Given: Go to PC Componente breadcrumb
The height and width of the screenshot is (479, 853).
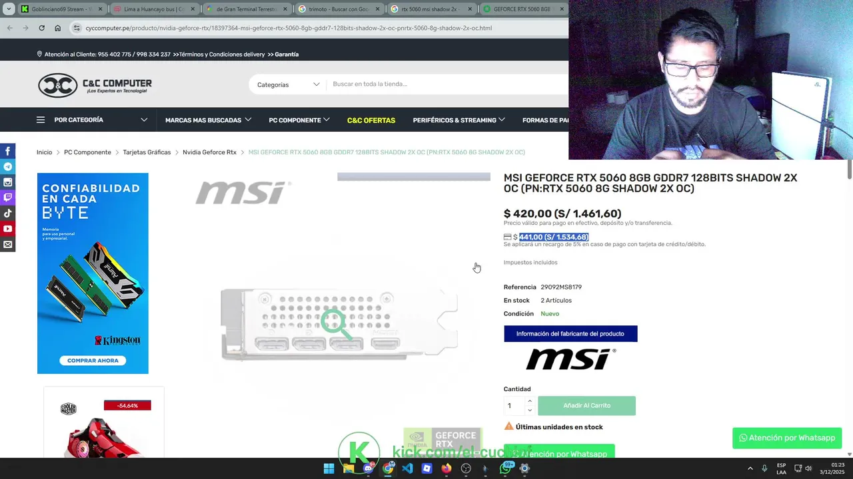Looking at the screenshot, I should tap(87, 152).
